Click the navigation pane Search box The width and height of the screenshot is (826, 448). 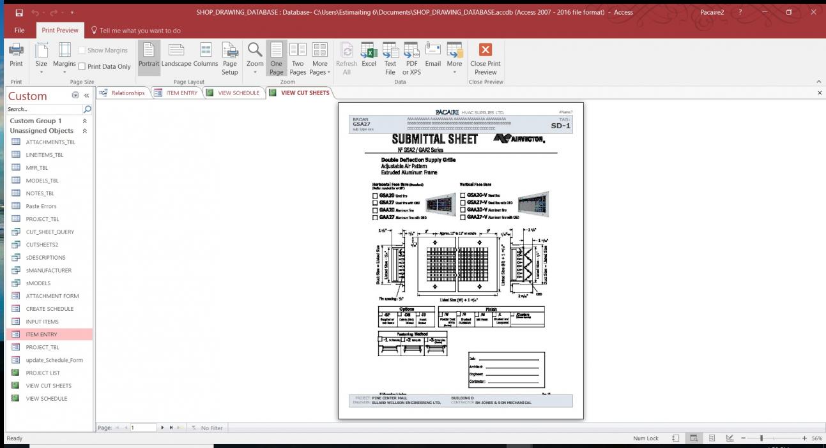(45, 109)
